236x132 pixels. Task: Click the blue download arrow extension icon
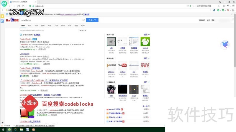[214, 10]
